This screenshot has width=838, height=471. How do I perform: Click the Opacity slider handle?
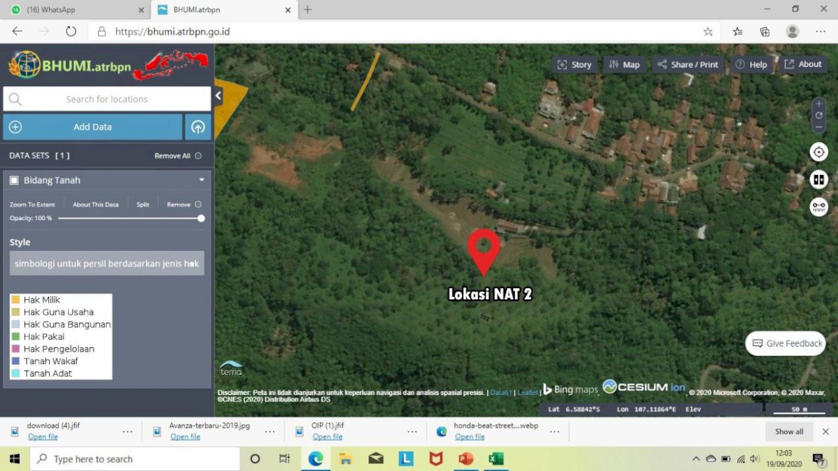(x=200, y=218)
